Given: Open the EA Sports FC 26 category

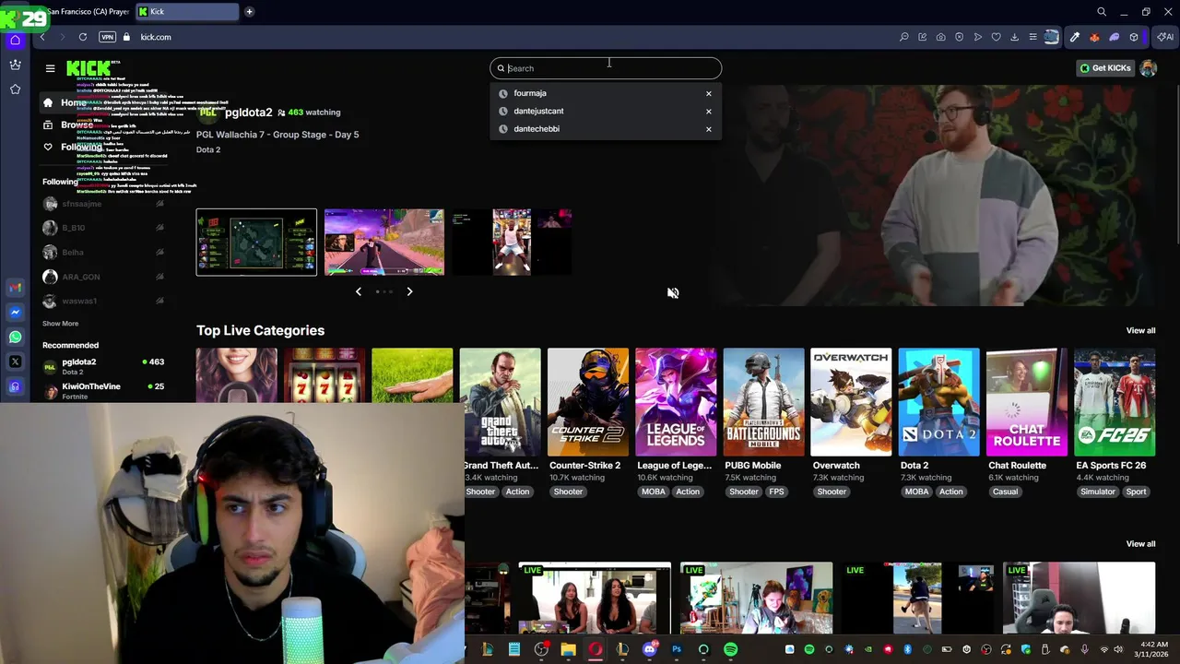Looking at the screenshot, I should pos(1114,402).
